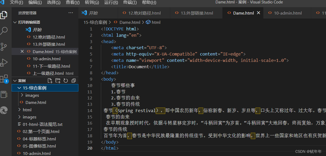
Task: Open the 选择(S) menu
Action: pyautogui.click(x=54, y=2)
